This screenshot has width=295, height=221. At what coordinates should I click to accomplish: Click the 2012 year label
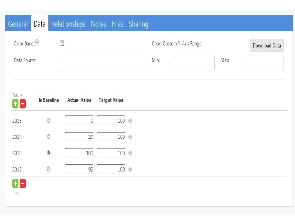pos(17,169)
